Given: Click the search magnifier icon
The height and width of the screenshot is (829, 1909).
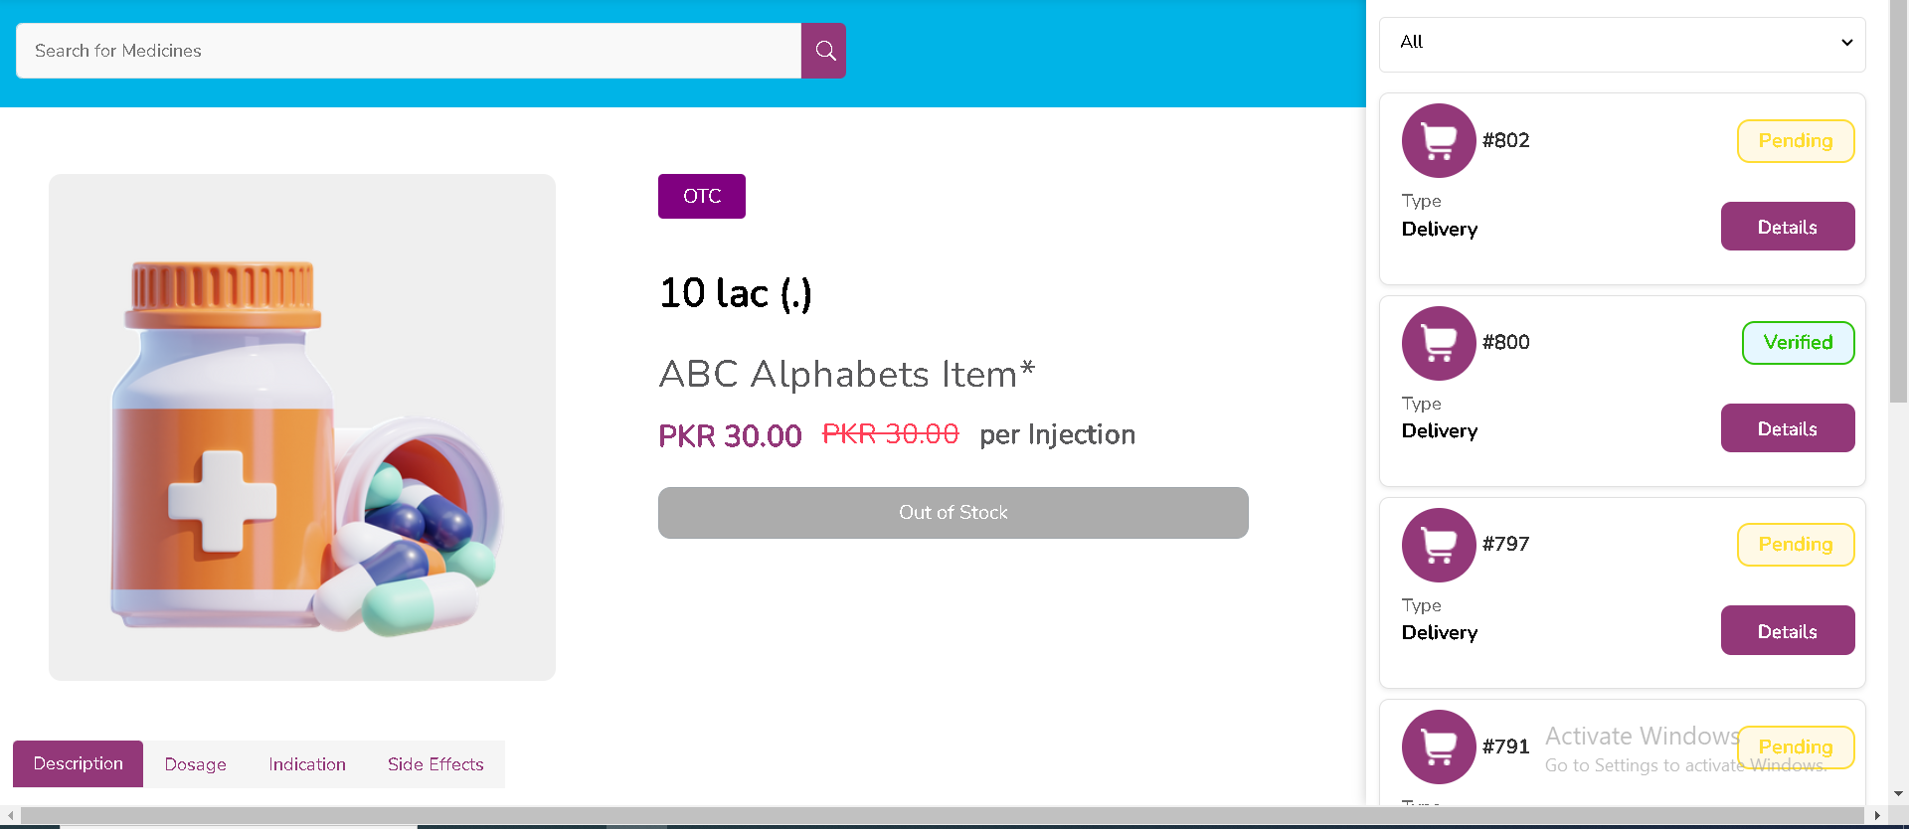Looking at the screenshot, I should (822, 50).
